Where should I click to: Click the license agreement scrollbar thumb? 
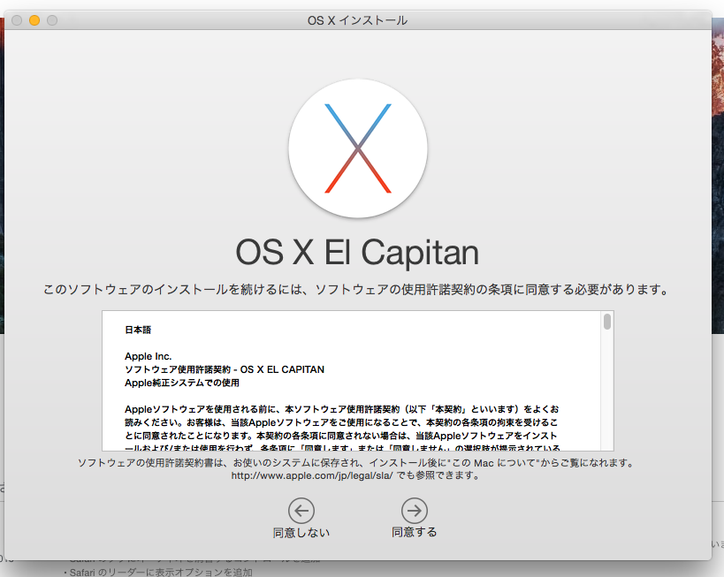607,322
